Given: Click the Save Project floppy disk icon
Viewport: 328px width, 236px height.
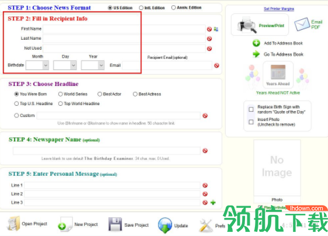Looking at the screenshot, I should [115, 224].
